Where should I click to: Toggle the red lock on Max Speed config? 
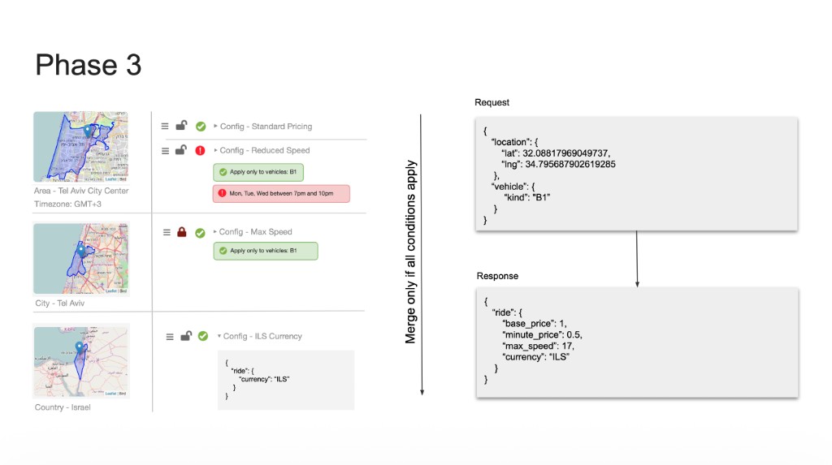coord(181,232)
